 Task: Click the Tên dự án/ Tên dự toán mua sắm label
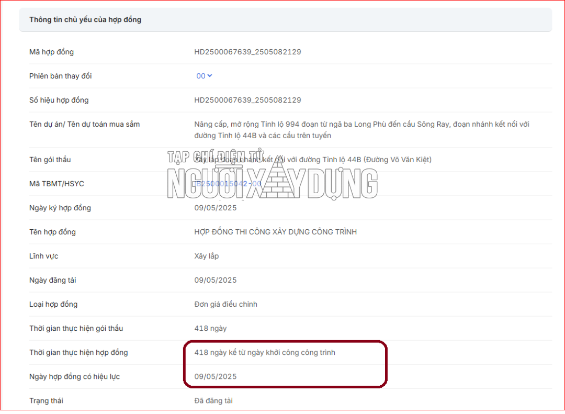(84, 125)
